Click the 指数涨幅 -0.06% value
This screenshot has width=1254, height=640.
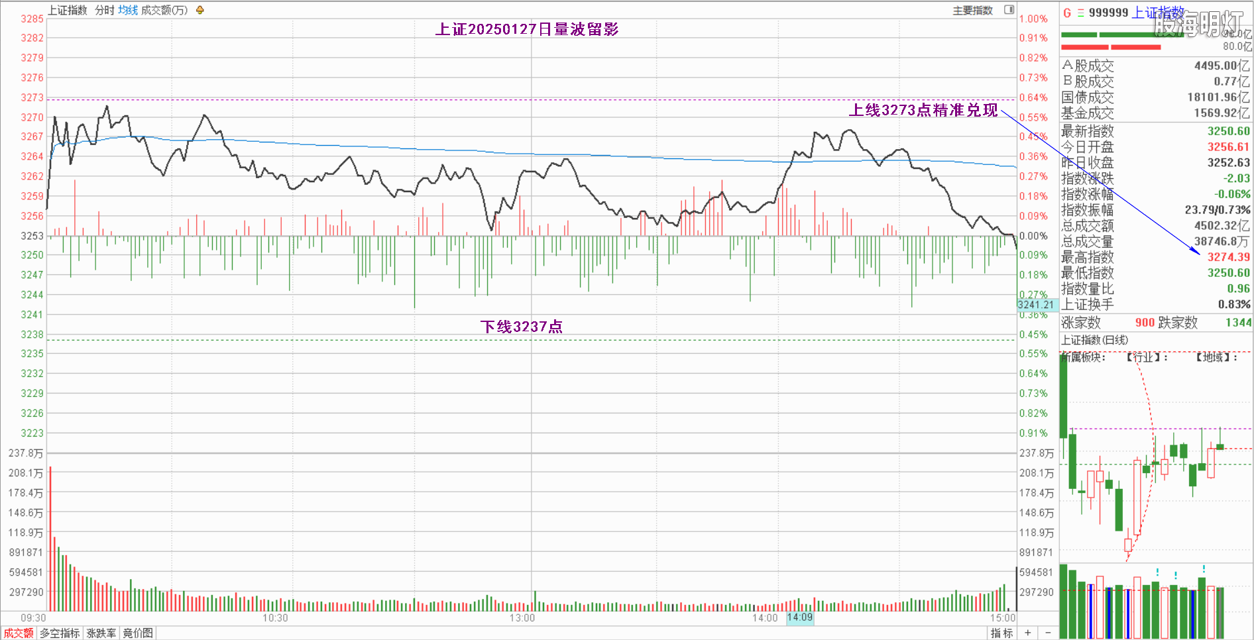point(1232,194)
